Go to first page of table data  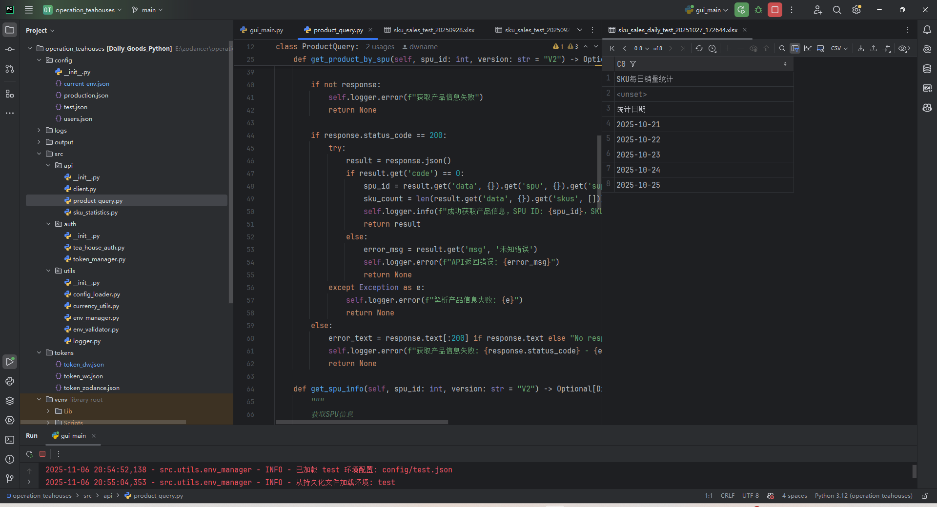coord(612,48)
